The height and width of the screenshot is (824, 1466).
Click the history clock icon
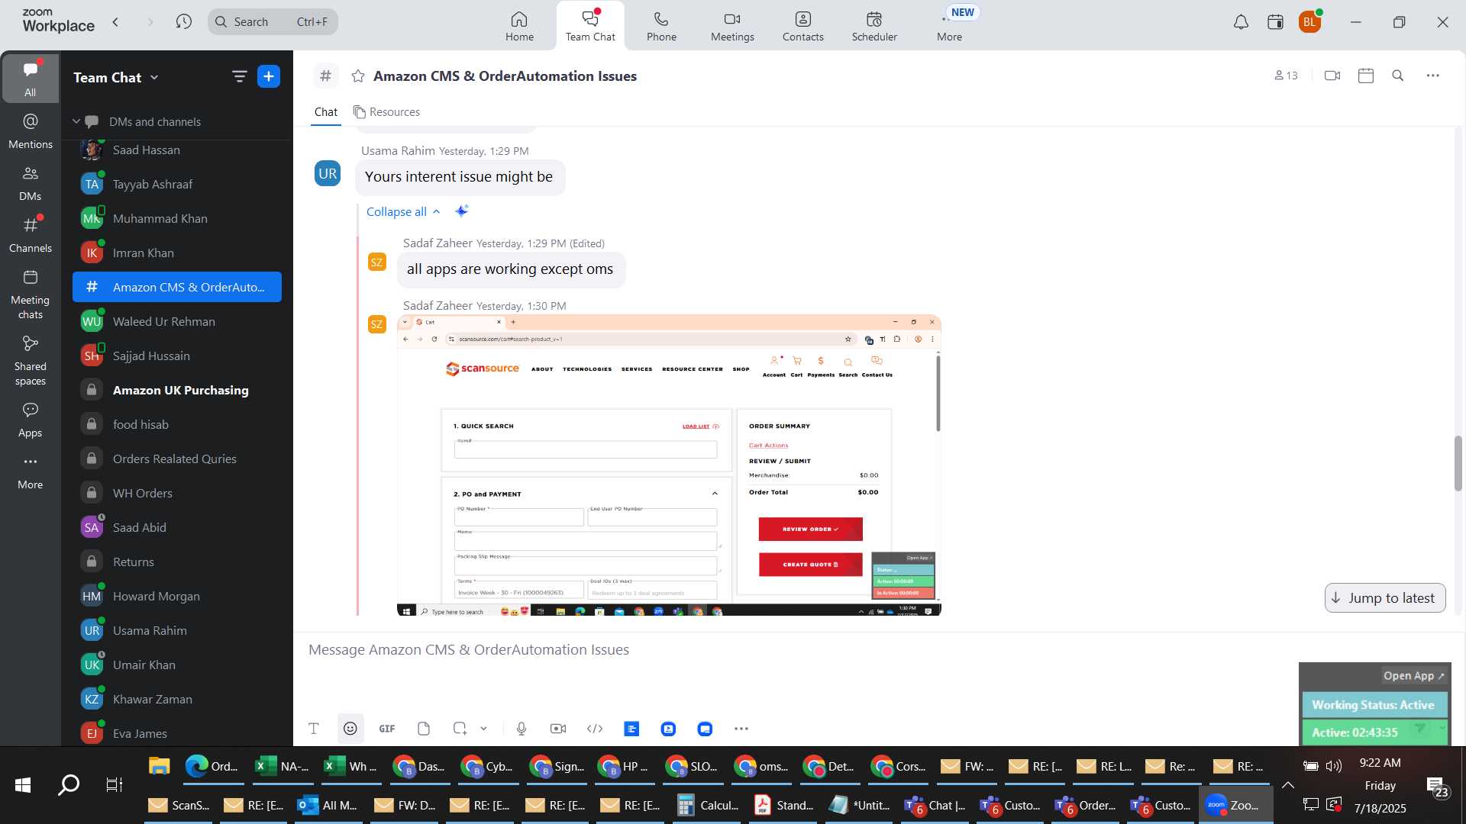pyautogui.click(x=183, y=21)
